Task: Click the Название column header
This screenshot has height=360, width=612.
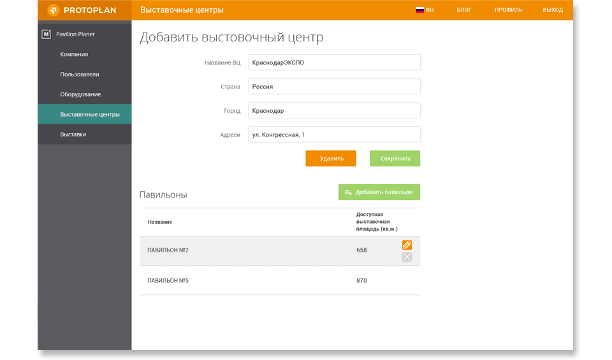Action: tap(159, 222)
